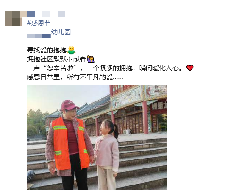The width and height of the screenshot is (242, 193).
Task: Open the blurred profile avatar
Action: point(13,18)
